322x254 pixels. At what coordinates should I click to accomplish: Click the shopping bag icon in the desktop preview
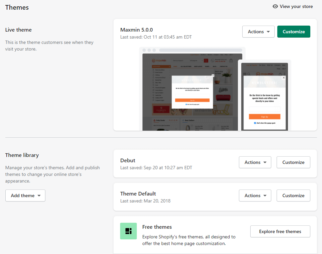click(x=231, y=61)
